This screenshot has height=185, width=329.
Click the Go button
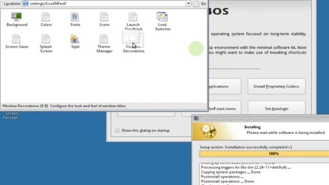[x=204, y=4]
